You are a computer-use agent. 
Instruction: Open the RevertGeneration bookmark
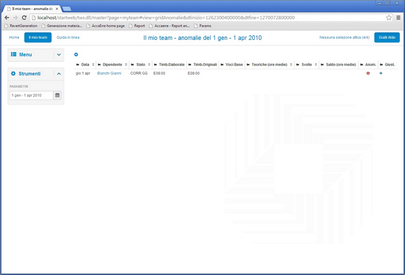[21, 26]
